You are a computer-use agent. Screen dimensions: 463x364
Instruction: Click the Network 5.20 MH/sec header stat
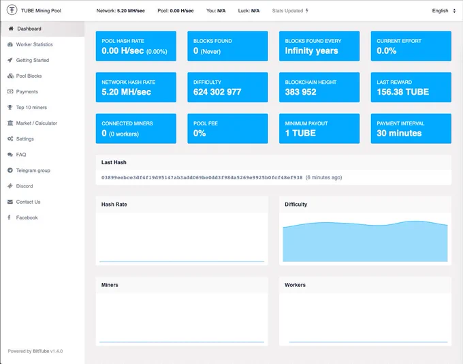click(121, 11)
